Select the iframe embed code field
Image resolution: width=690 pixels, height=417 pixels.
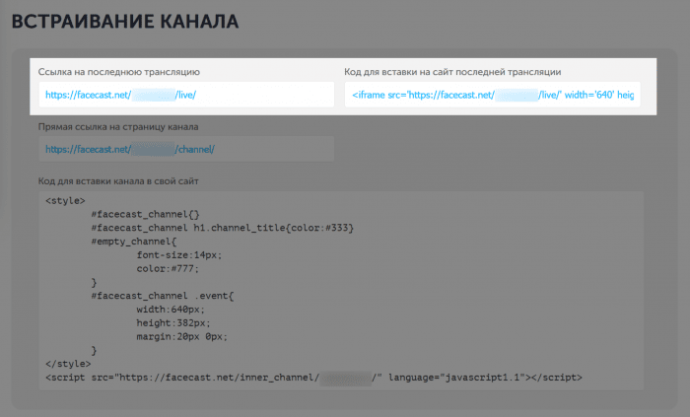click(x=493, y=95)
